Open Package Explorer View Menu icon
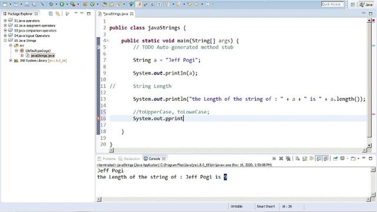The image size is (377, 212). tap(76, 14)
